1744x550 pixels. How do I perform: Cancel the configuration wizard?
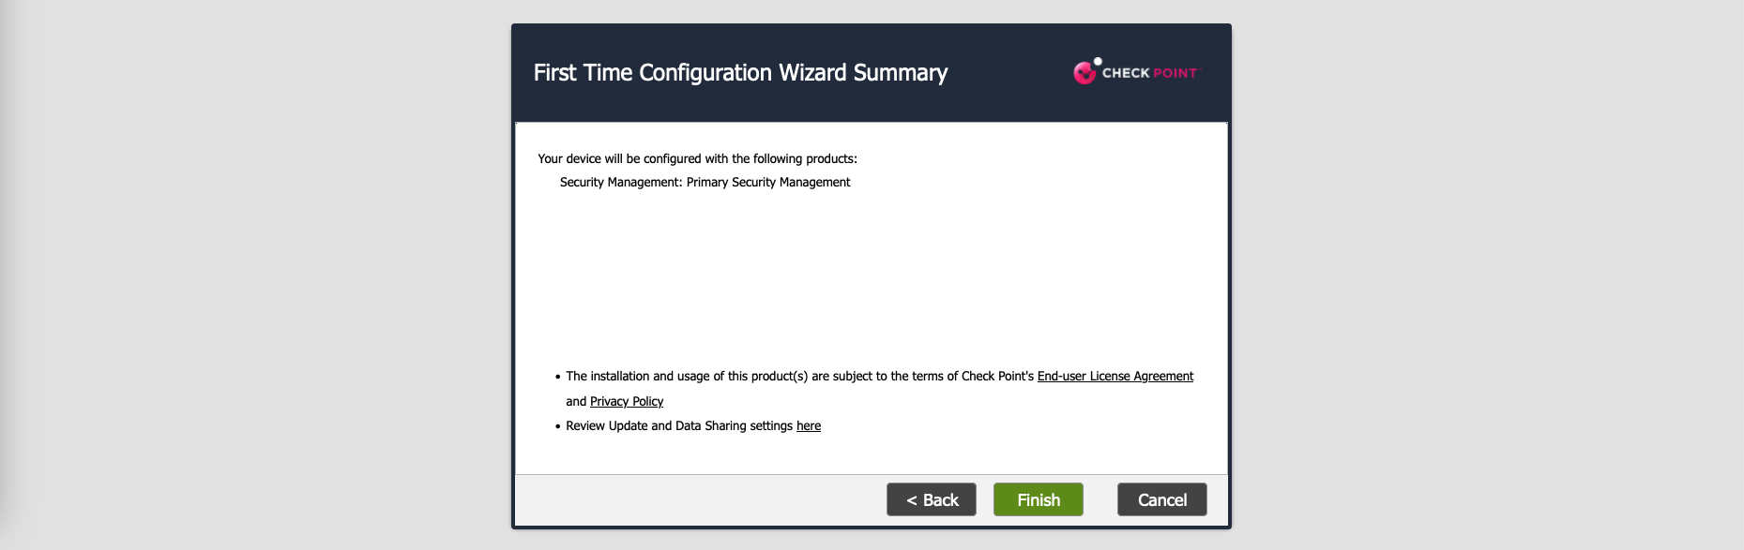pyautogui.click(x=1161, y=499)
